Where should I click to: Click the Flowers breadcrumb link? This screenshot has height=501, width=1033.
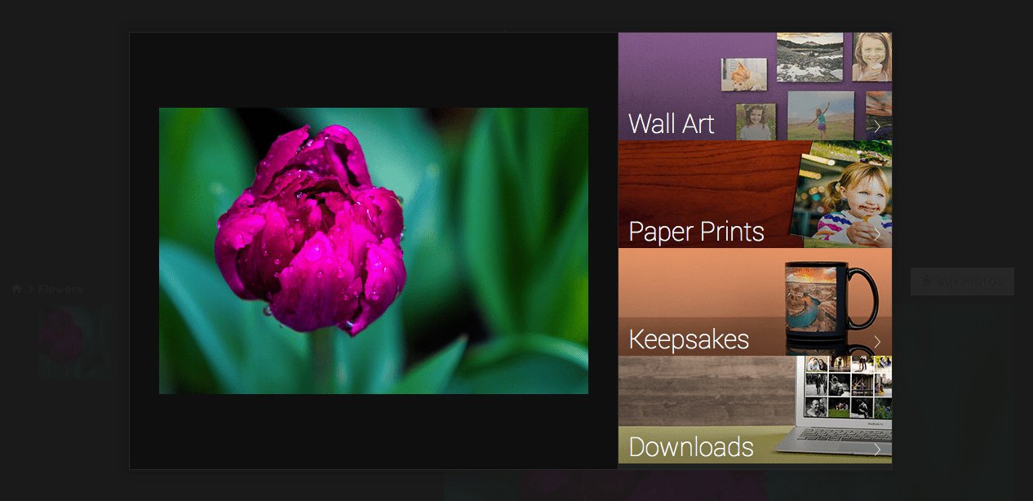click(60, 289)
